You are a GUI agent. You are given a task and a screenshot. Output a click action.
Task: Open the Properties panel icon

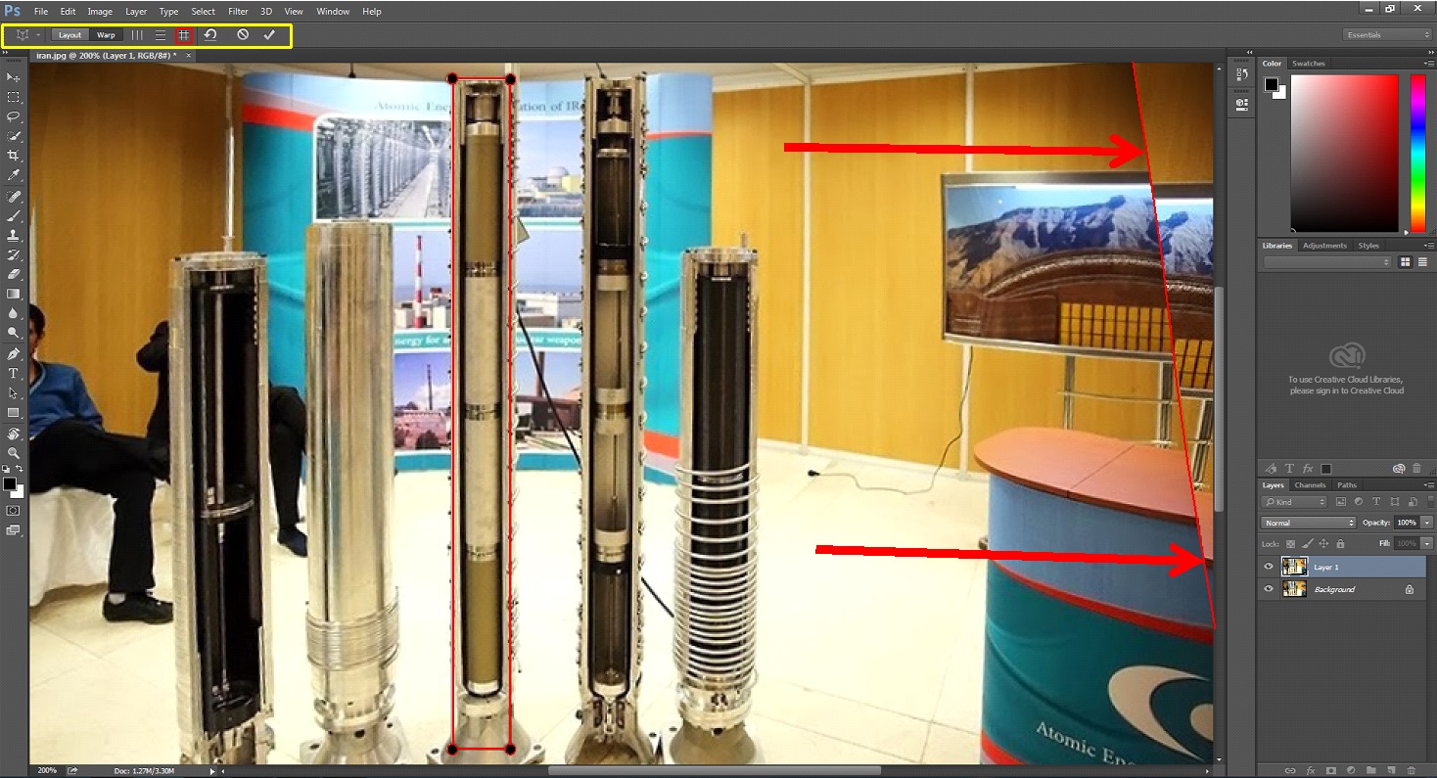click(x=1241, y=104)
